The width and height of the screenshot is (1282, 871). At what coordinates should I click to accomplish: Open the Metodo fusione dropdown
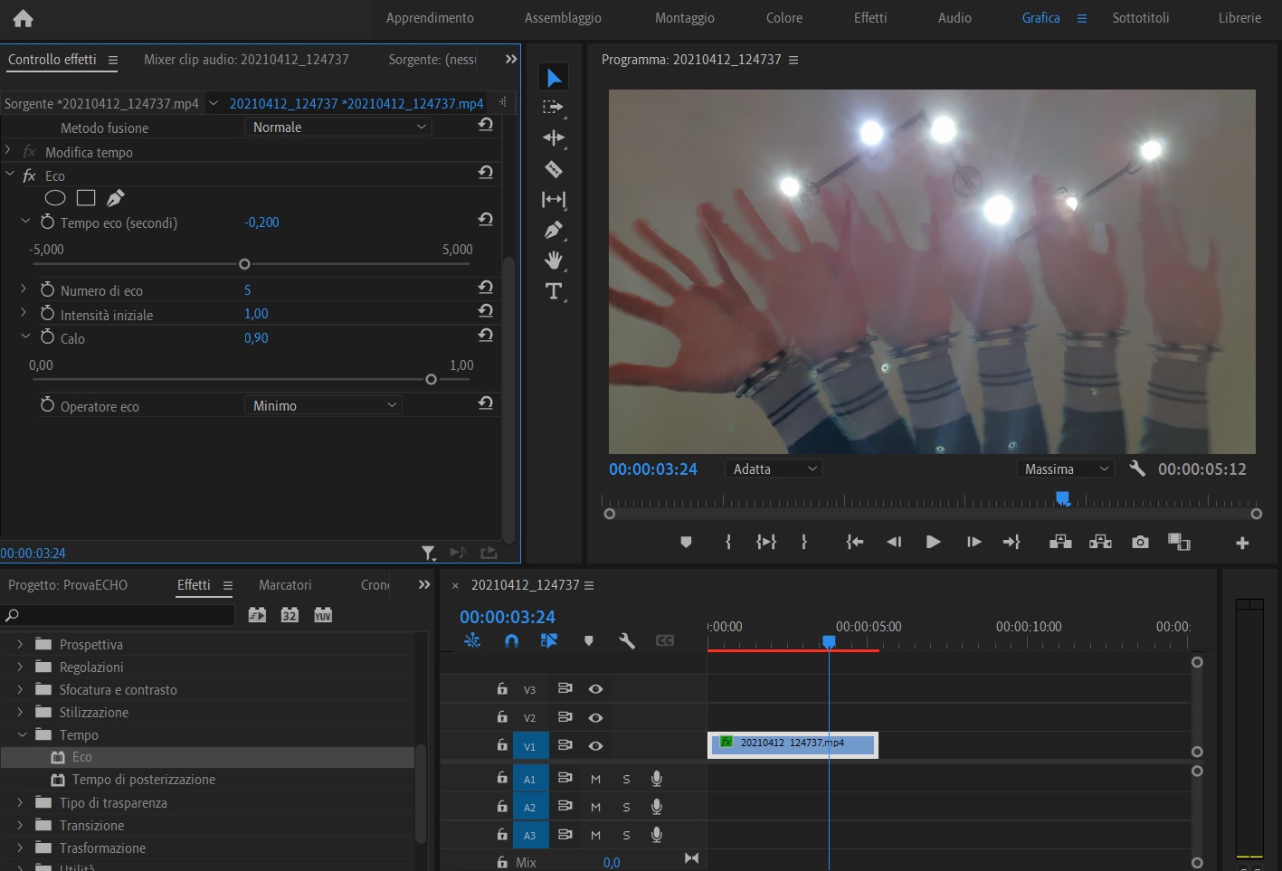coord(337,128)
